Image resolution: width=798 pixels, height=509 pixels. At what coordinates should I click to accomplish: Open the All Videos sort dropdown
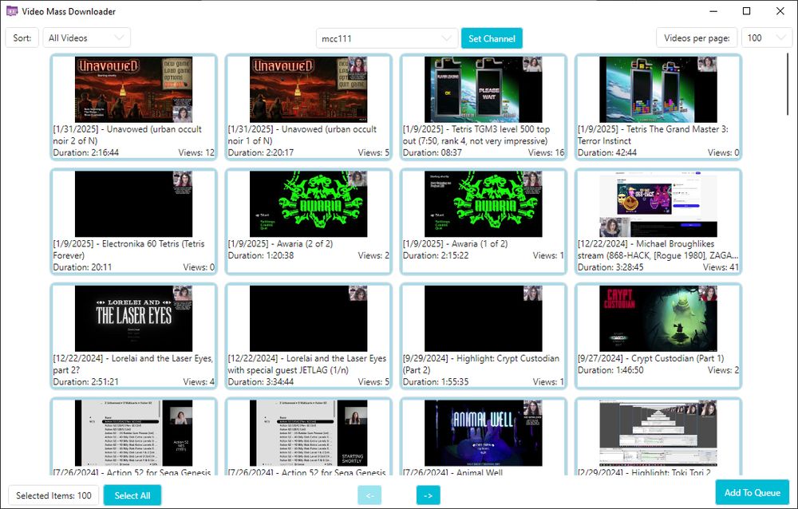(x=86, y=37)
